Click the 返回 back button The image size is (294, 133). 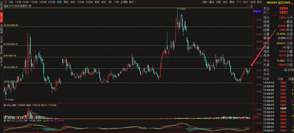(x=259, y=2)
